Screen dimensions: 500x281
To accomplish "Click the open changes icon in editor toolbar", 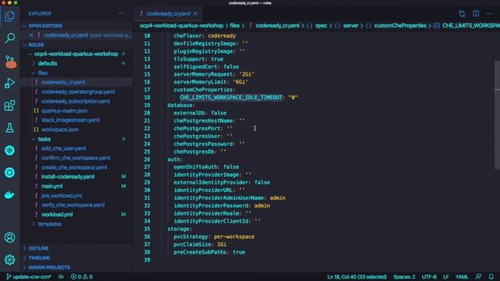I will (462, 13).
